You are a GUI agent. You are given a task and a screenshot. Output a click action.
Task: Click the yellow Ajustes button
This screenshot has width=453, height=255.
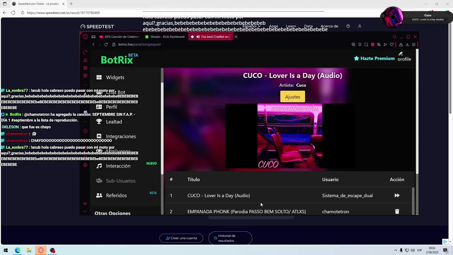coord(293,97)
